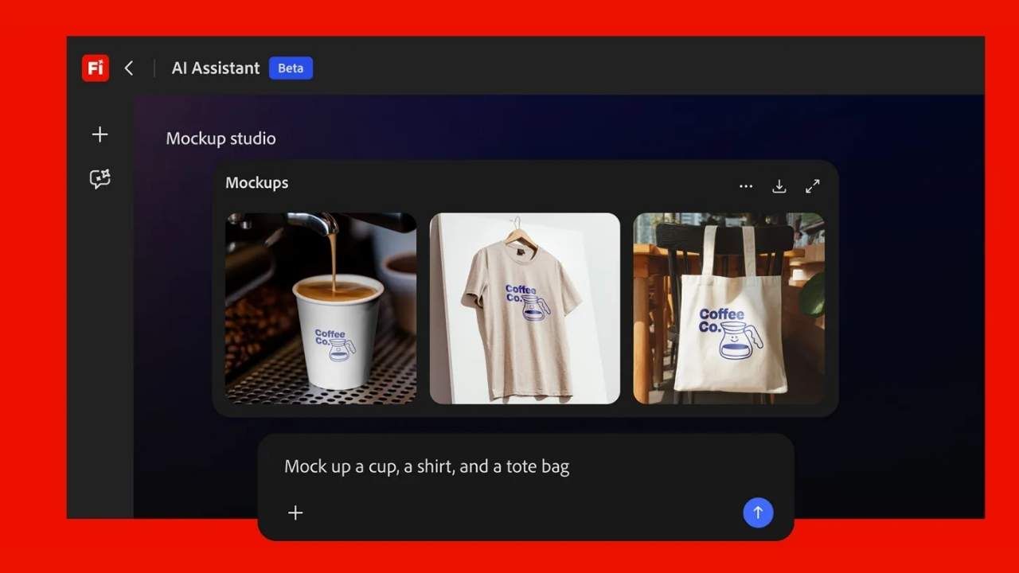The image size is (1019, 573).
Task: Open the suggested prompts chat icon
Action: point(100,178)
